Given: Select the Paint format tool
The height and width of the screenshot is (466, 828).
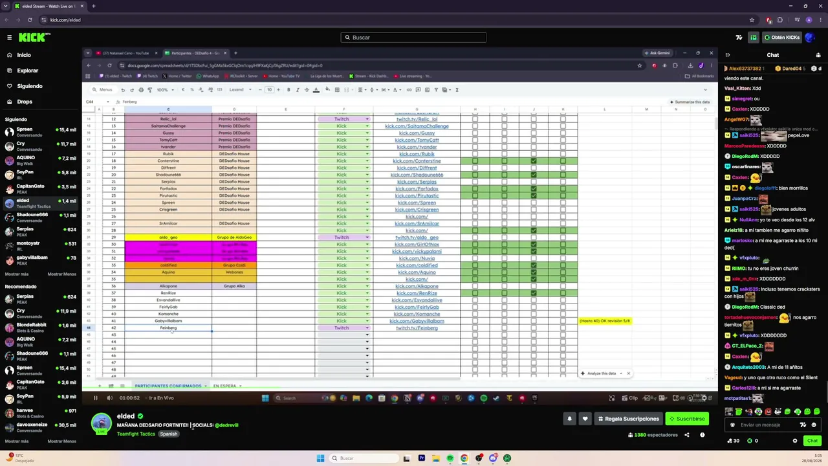Looking at the screenshot, I should coord(149,90).
